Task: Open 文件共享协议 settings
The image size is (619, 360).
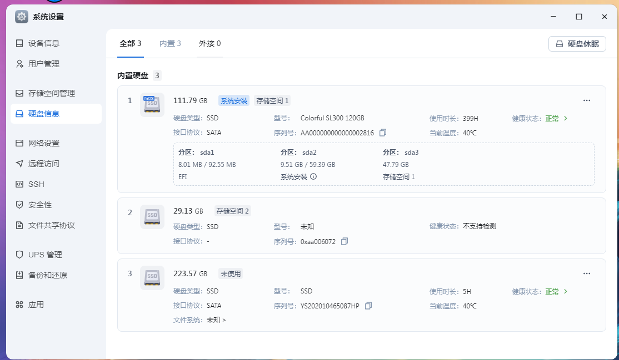Action: tap(56, 225)
